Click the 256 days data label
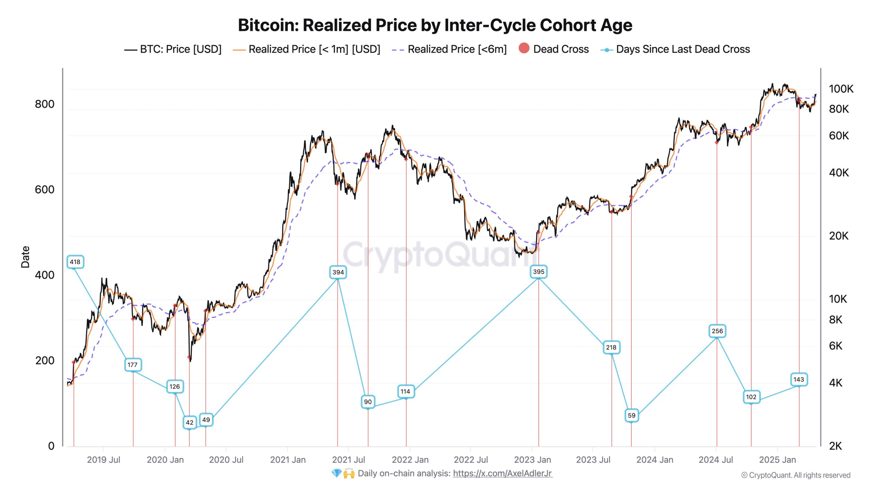The image size is (872, 490). coord(717,331)
